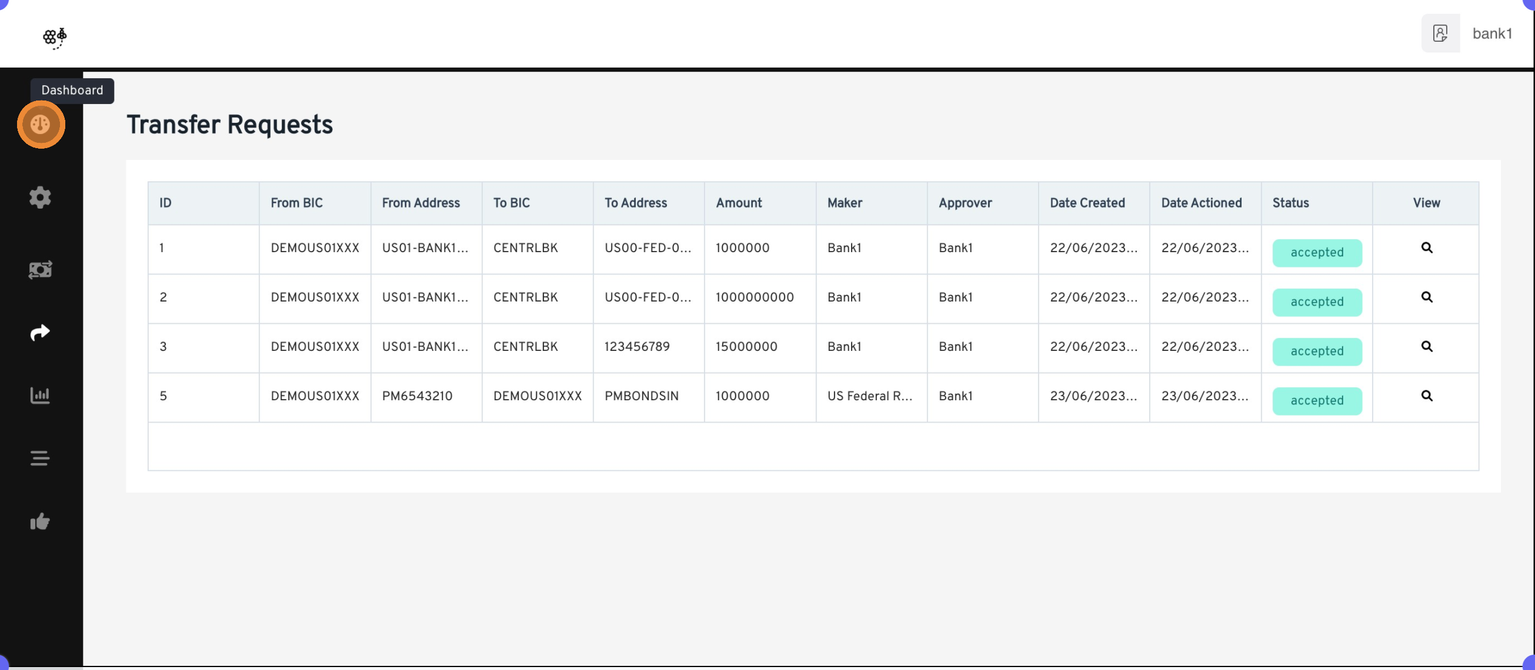Image resolution: width=1535 pixels, height=670 pixels.
Task: Select ID cell 3
Action: pyautogui.click(x=203, y=348)
